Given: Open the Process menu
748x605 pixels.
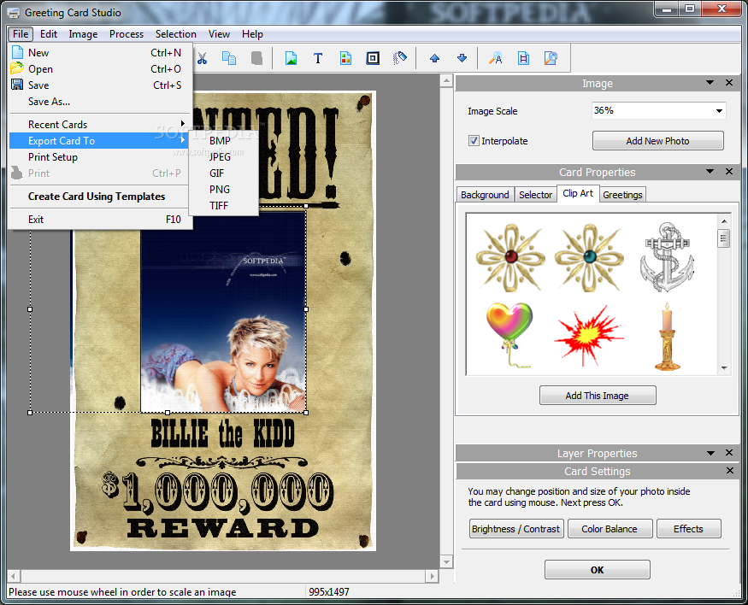Looking at the screenshot, I should [126, 34].
